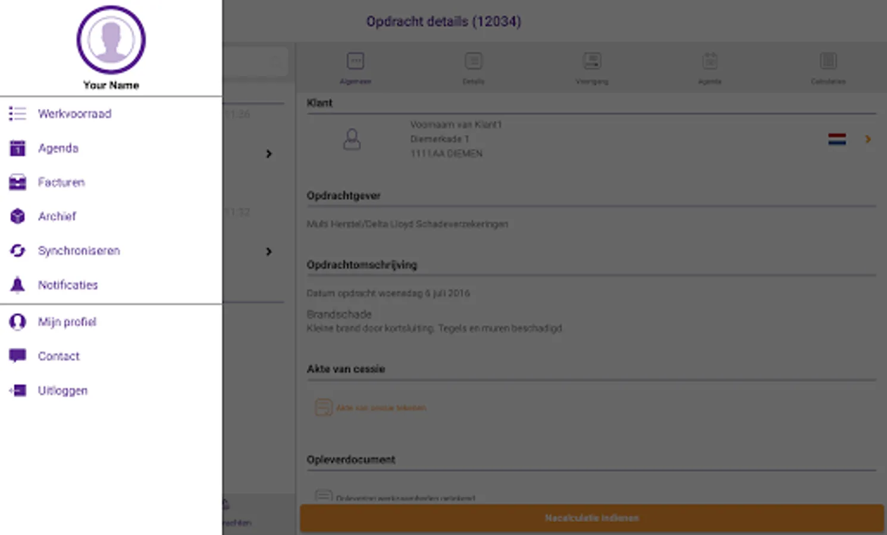
Task: Tap the profile avatar picture
Action: coord(111,40)
